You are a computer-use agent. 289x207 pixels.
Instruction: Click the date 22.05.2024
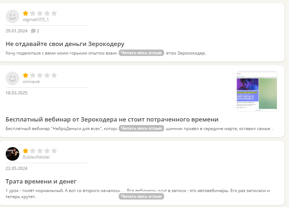16,169
